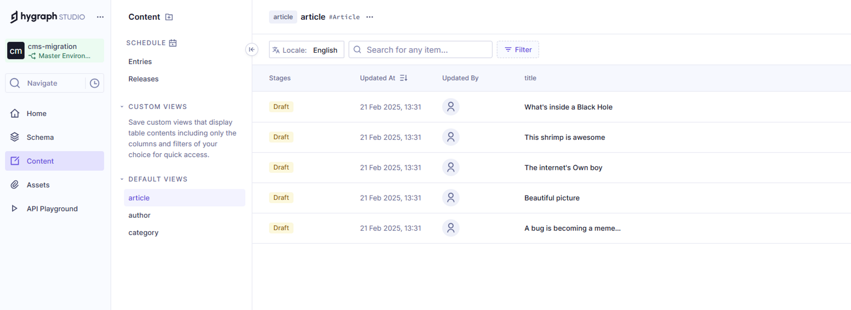This screenshot has height=310, width=851.
Task: Open the studio options ellipsis menu
Action: [x=100, y=17]
